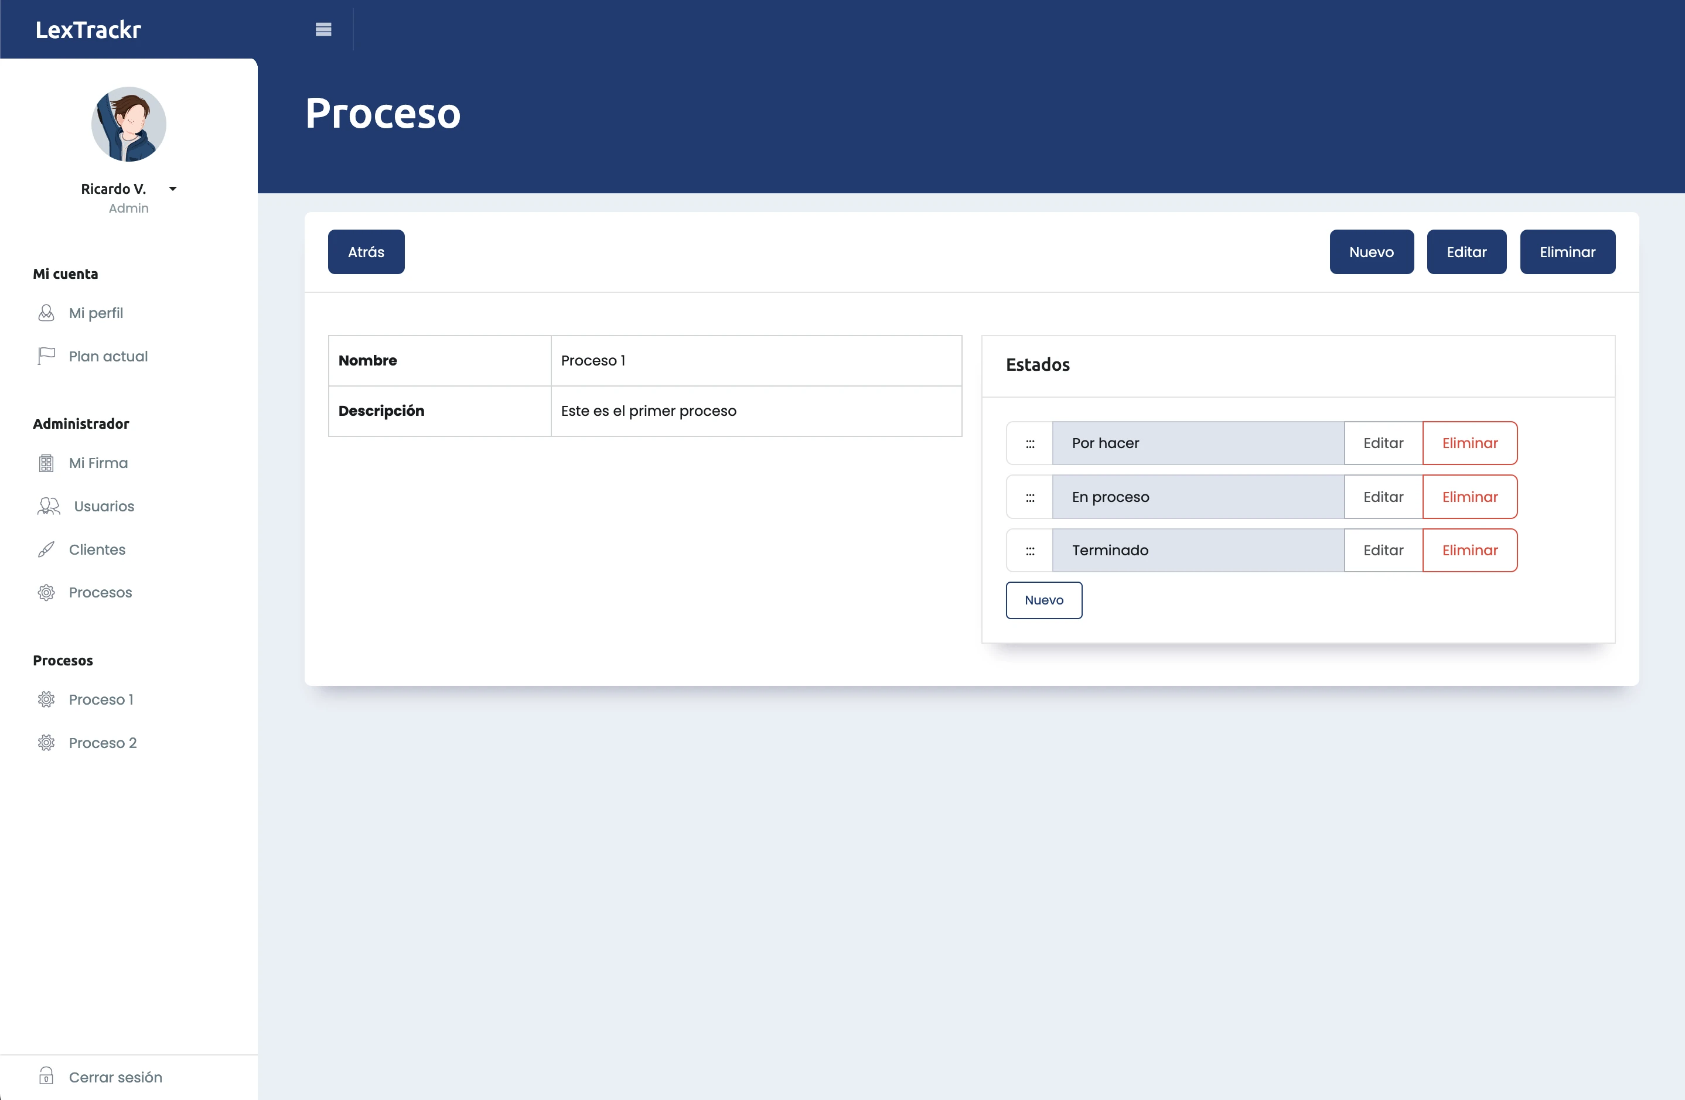
Task: Grab the drag handle for En proceso
Action: pyautogui.click(x=1029, y=497)
